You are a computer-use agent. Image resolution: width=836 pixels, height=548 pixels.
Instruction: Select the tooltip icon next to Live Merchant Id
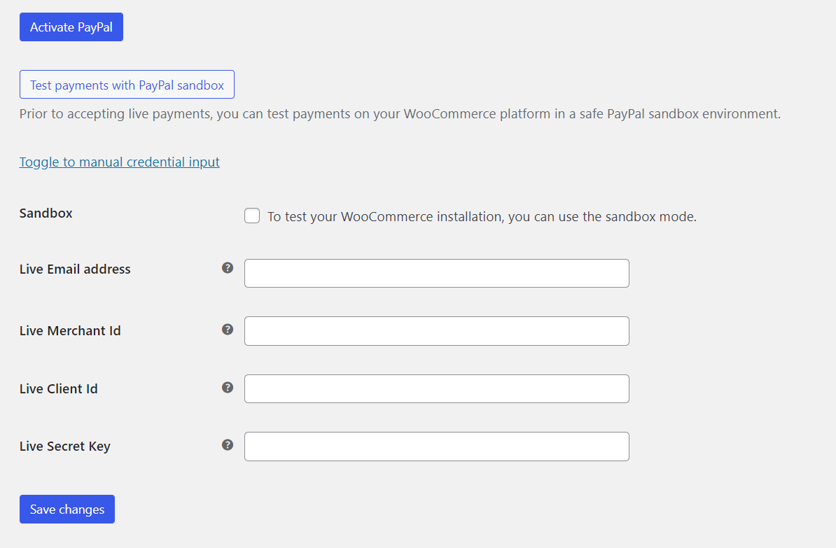click(227, 329)
